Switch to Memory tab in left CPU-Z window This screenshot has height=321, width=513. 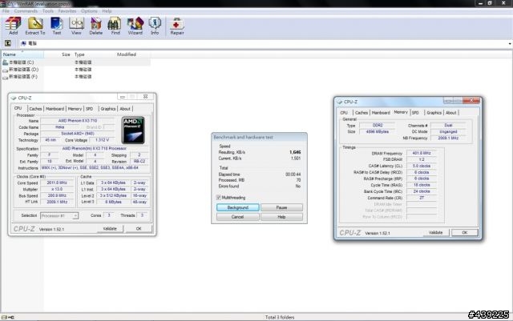click(75, 109)
